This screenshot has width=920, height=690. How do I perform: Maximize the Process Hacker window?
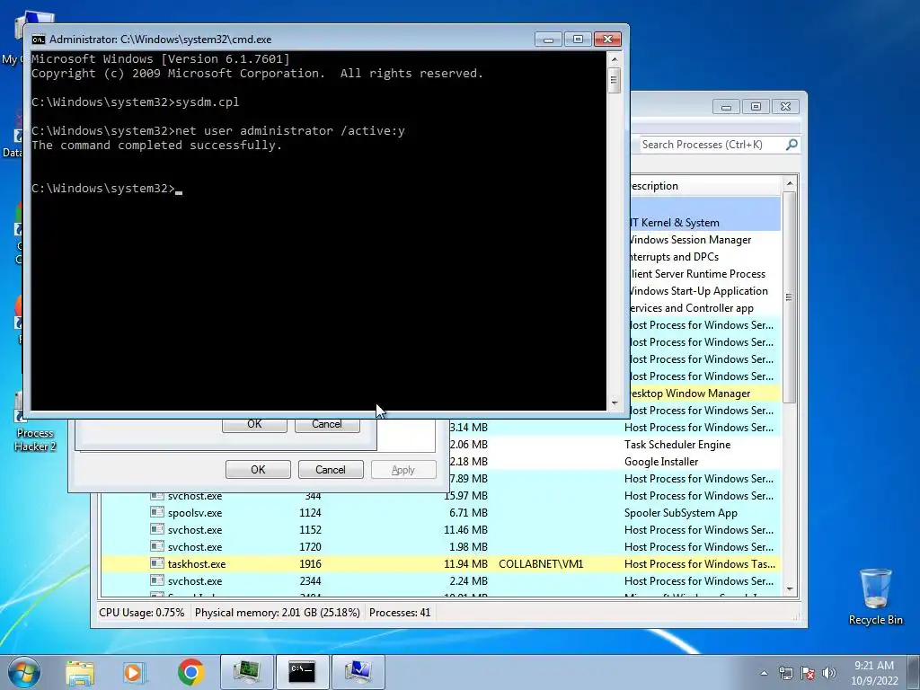pos(756,107)
